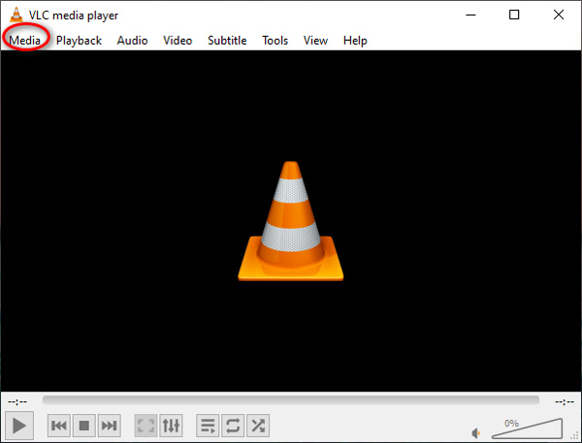The width and height of the screenshot is (582, 443).
Task: Click the seek progress bar
Action: (x=291, y=400)
